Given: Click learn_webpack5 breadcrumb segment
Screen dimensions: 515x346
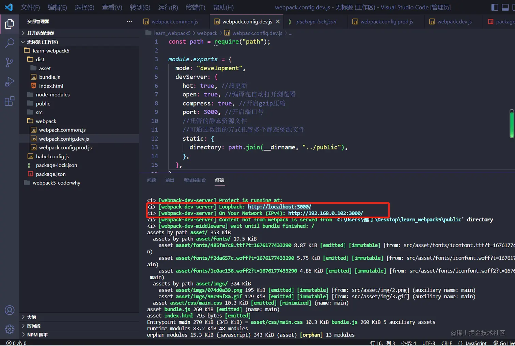Looking at the screenshot, I should [x=172, y=33].
